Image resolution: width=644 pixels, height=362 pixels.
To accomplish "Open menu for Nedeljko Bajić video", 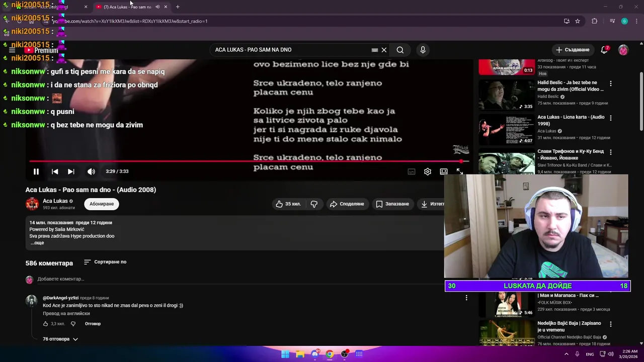I will (x=611, y=324).
